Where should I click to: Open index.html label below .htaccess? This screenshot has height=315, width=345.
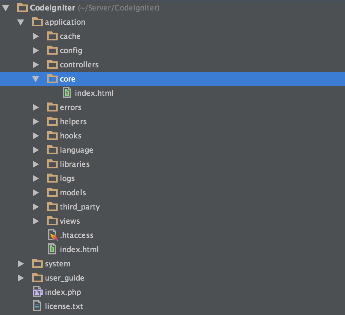click(79, 250)
